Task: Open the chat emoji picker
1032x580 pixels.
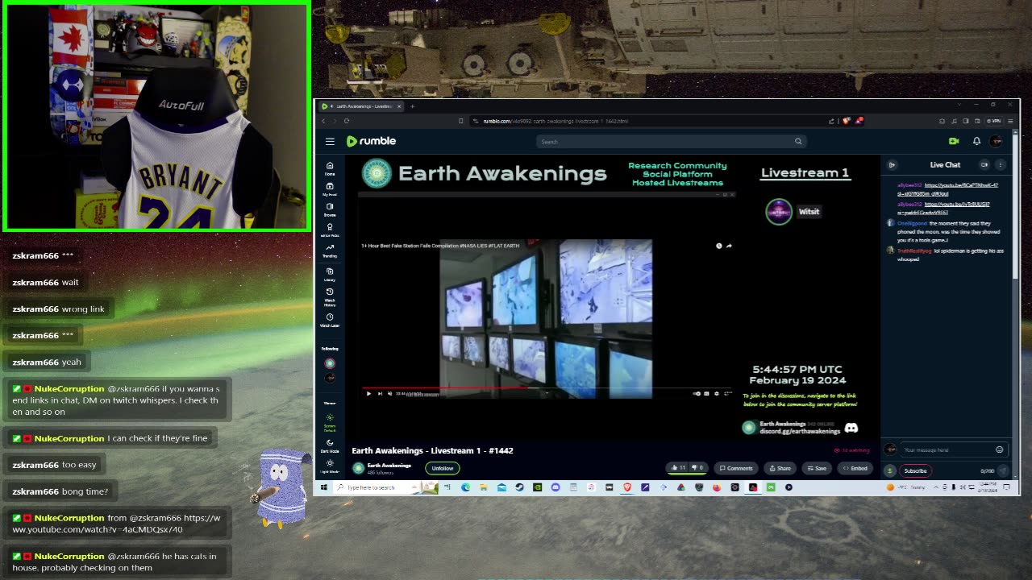Action: (x=1000, y=450)
